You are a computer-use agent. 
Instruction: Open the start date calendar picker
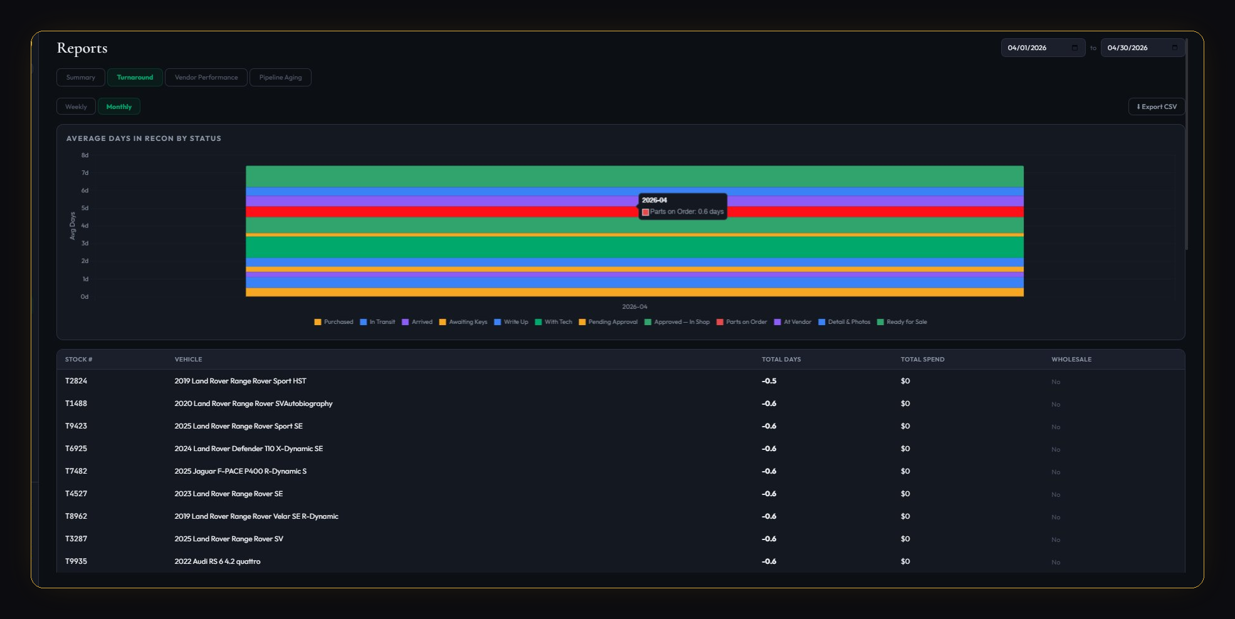tap(1076, 47)
